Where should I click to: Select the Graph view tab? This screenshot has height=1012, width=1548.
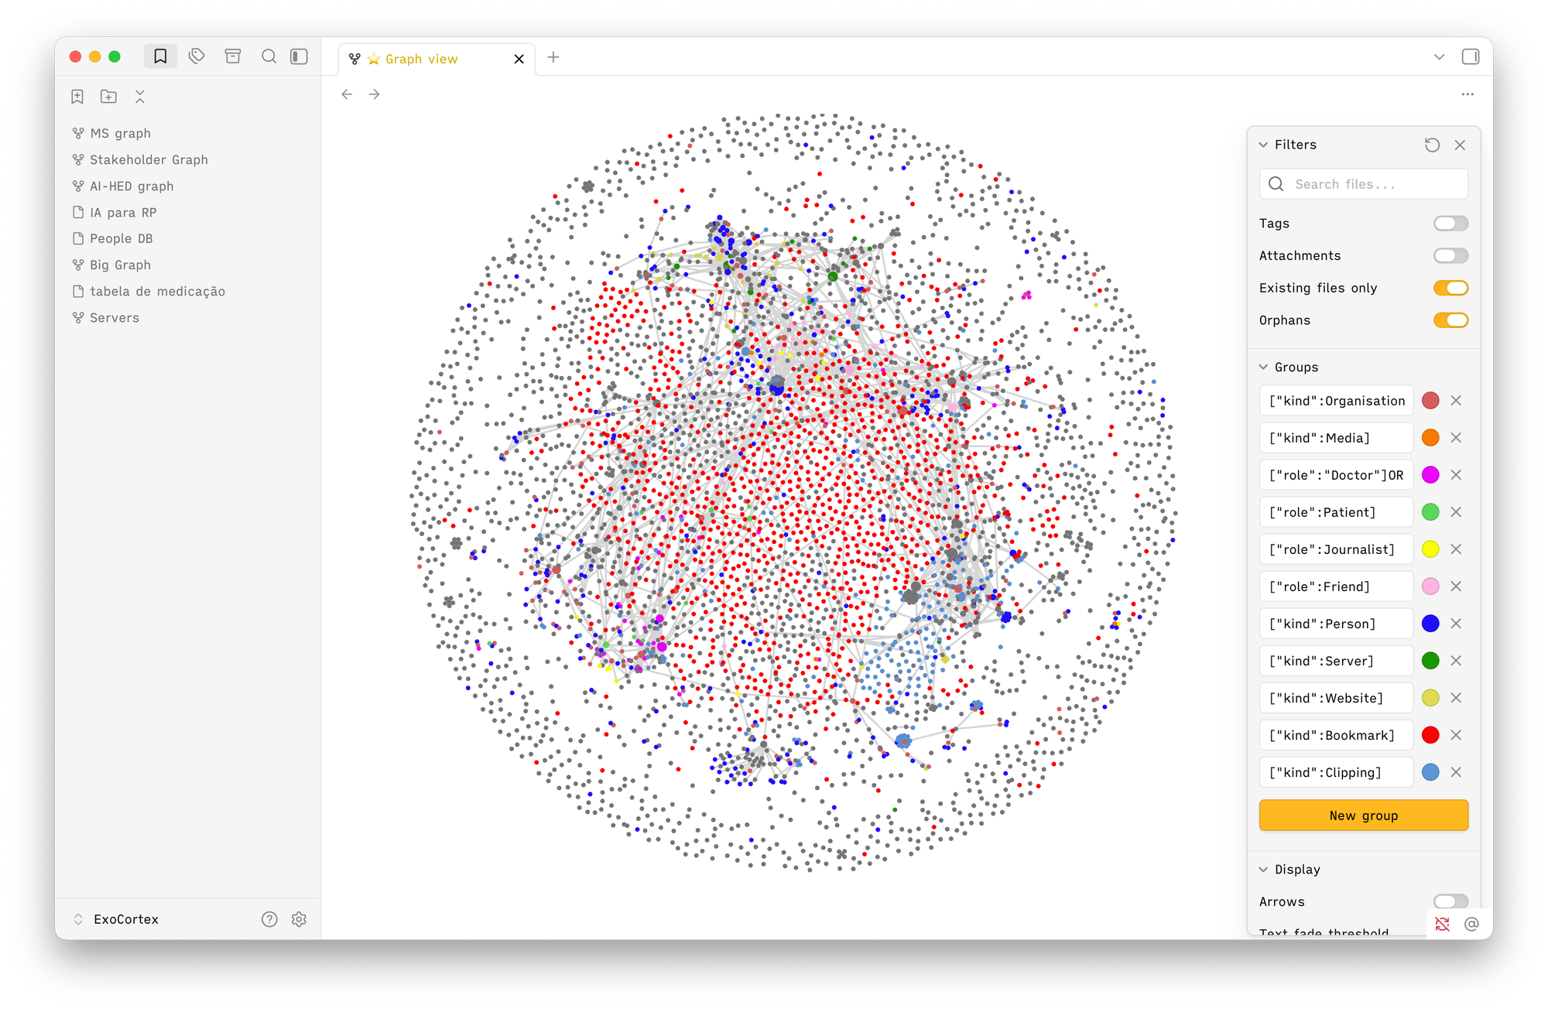(x=422, y=59)
